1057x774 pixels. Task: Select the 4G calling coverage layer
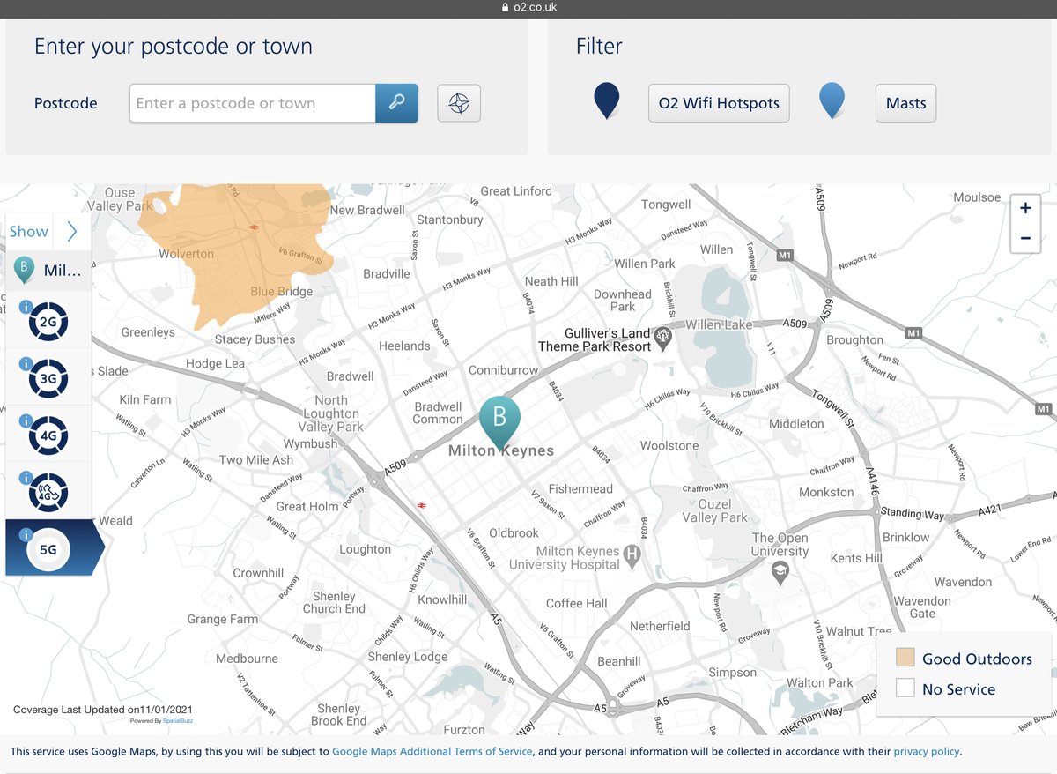(48, 491)
